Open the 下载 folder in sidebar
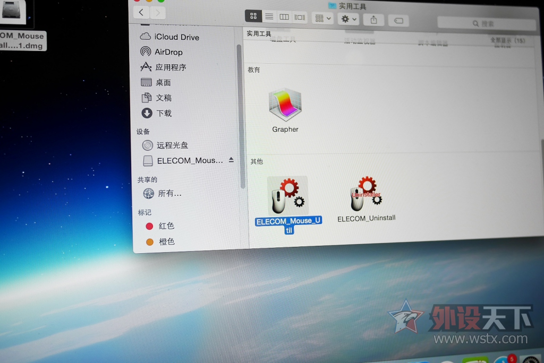 point(164,113)
